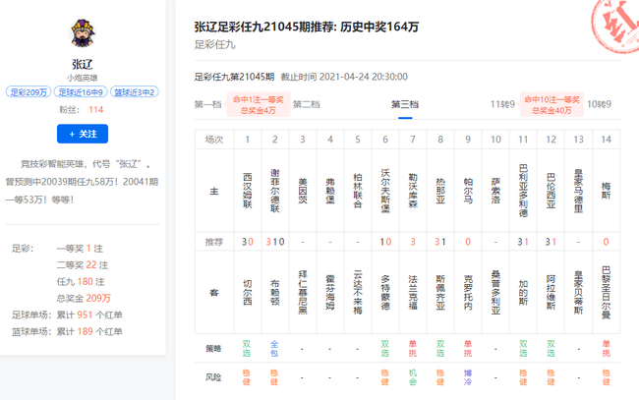Click away team 布赖顿 in match 2

(x=275, y=293)
